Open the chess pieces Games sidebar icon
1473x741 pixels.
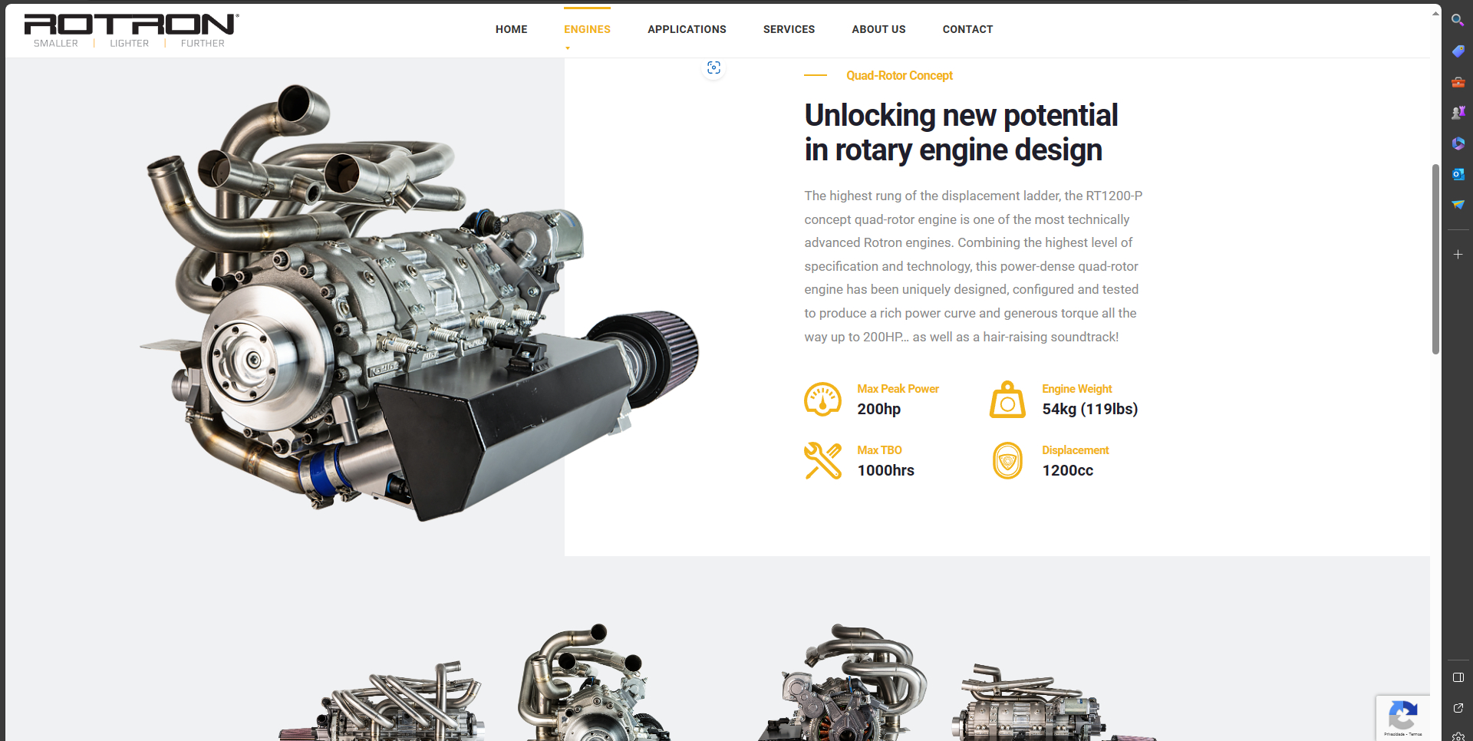[x=1458, y=112]
